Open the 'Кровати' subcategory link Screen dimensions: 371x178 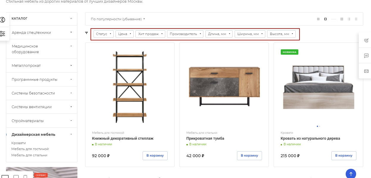[18, 143]
